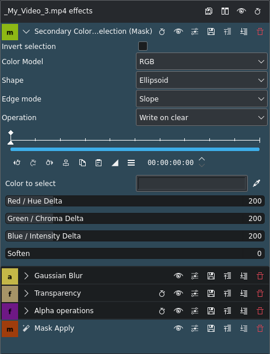The image size is (270, 354).
Task: Adjust the Green / Chroma Delta slider
Action: [135, 218]
